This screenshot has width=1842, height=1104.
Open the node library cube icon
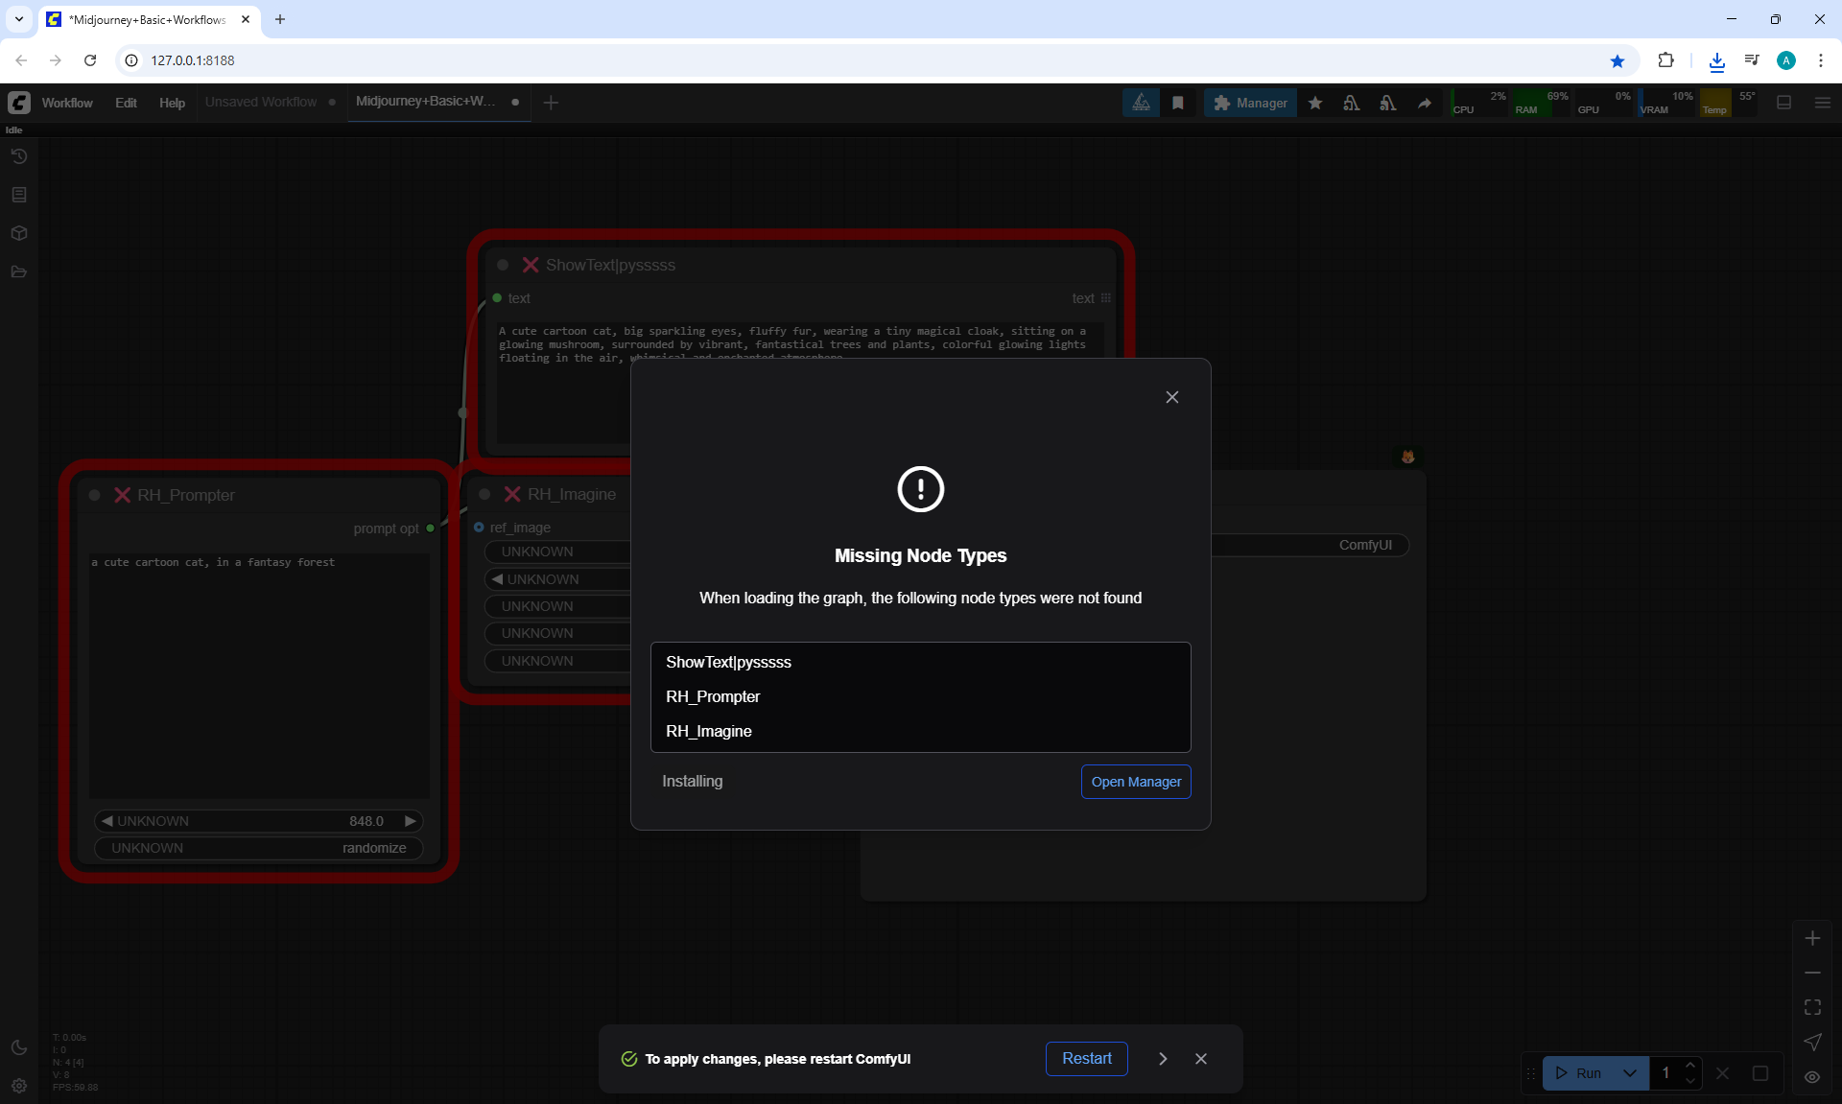coord(18,233)
